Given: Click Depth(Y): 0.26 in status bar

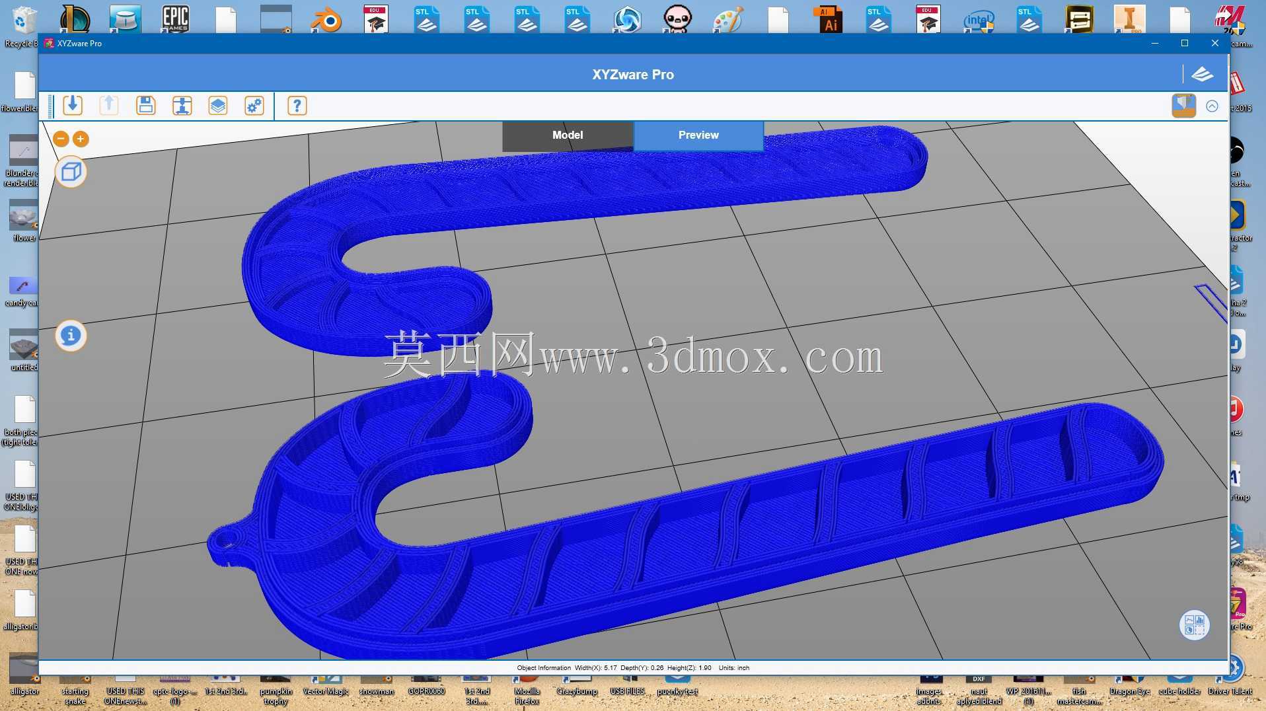Looking at the screenshot, I should click(642, 668).
